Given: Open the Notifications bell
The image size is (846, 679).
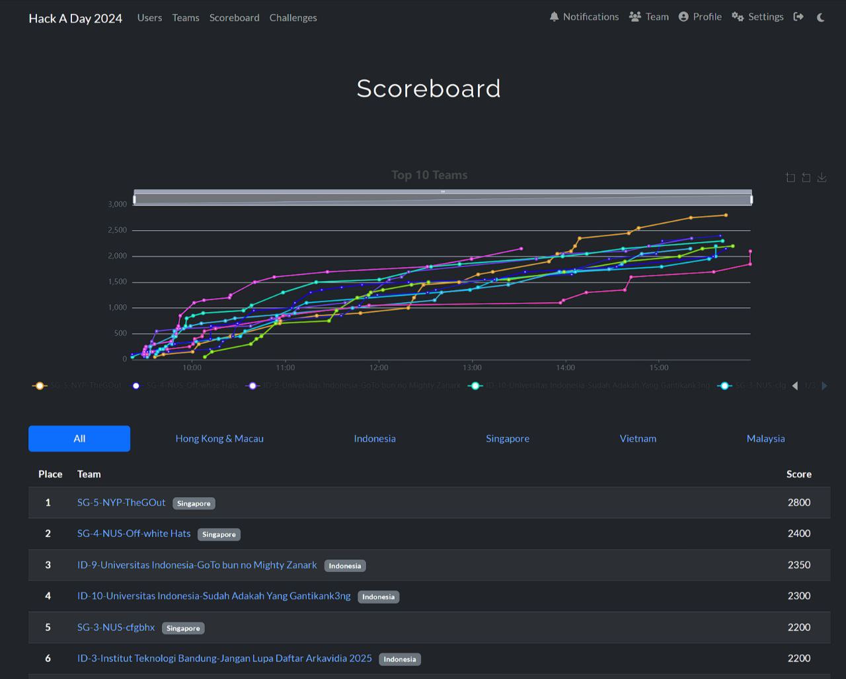Looking at the screenshot, I should point(554,17).
